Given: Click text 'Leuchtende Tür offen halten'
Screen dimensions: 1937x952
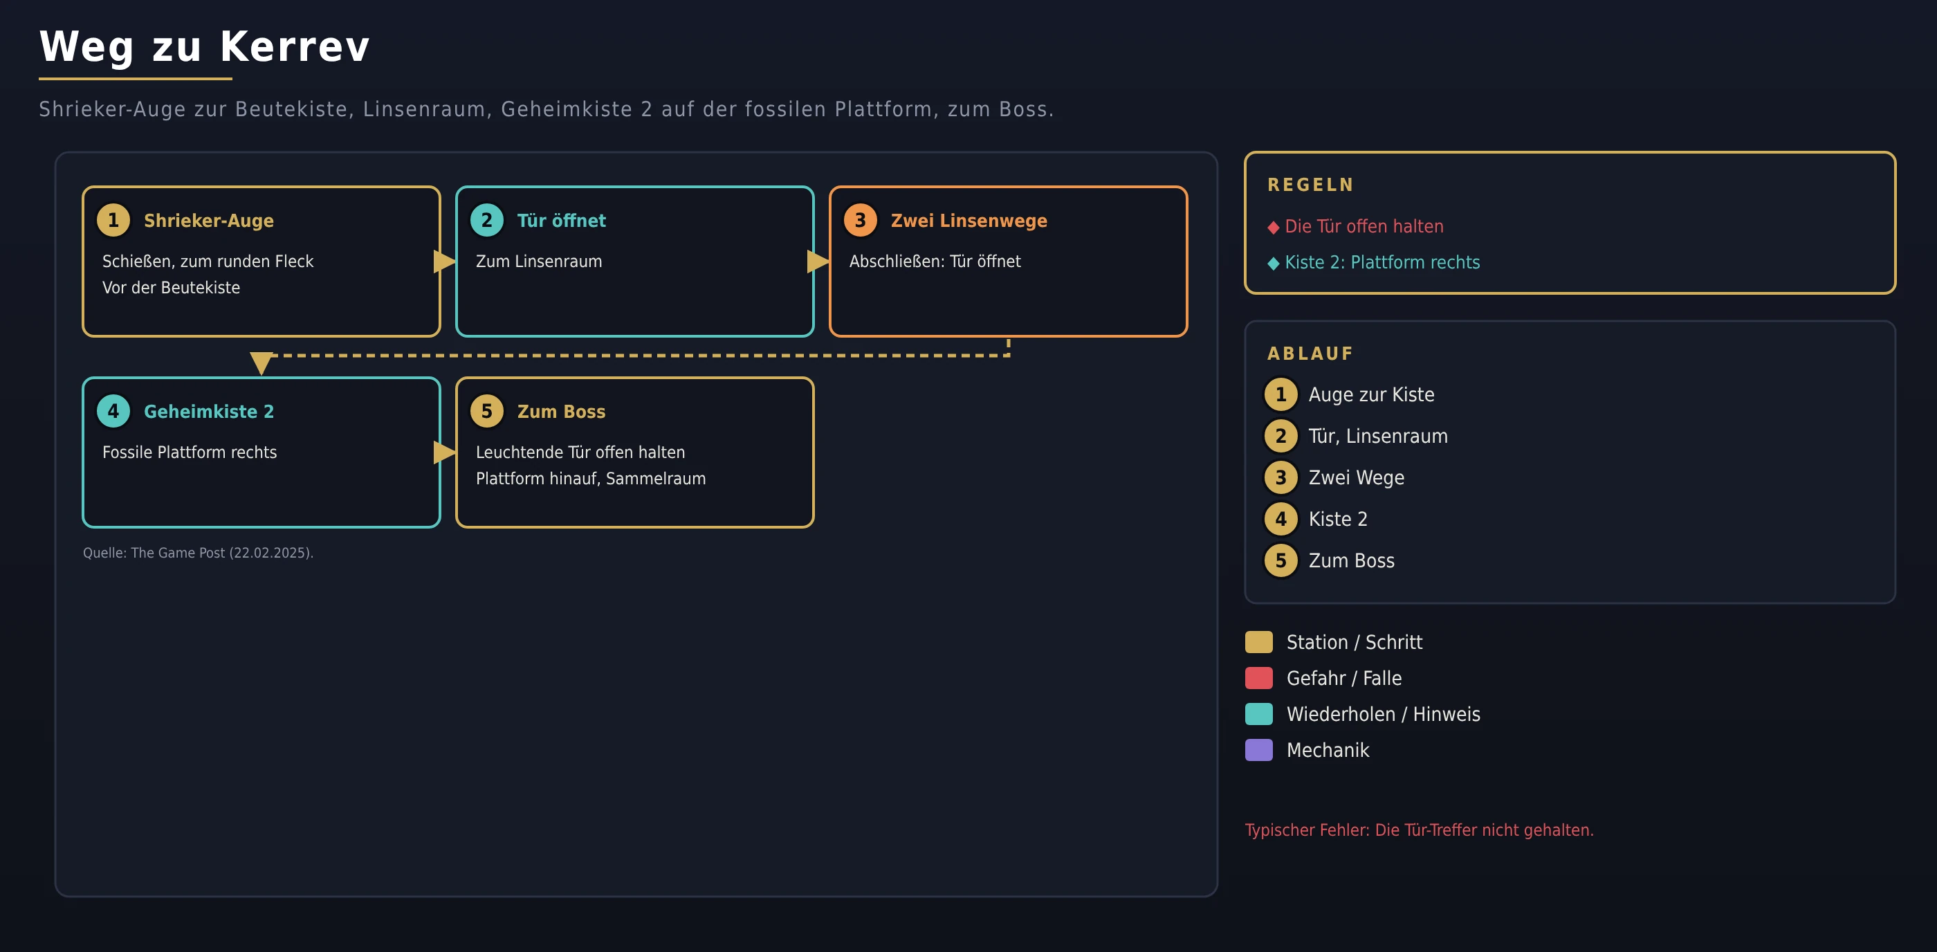Looking at the screenshot, I should coord(580,452).
